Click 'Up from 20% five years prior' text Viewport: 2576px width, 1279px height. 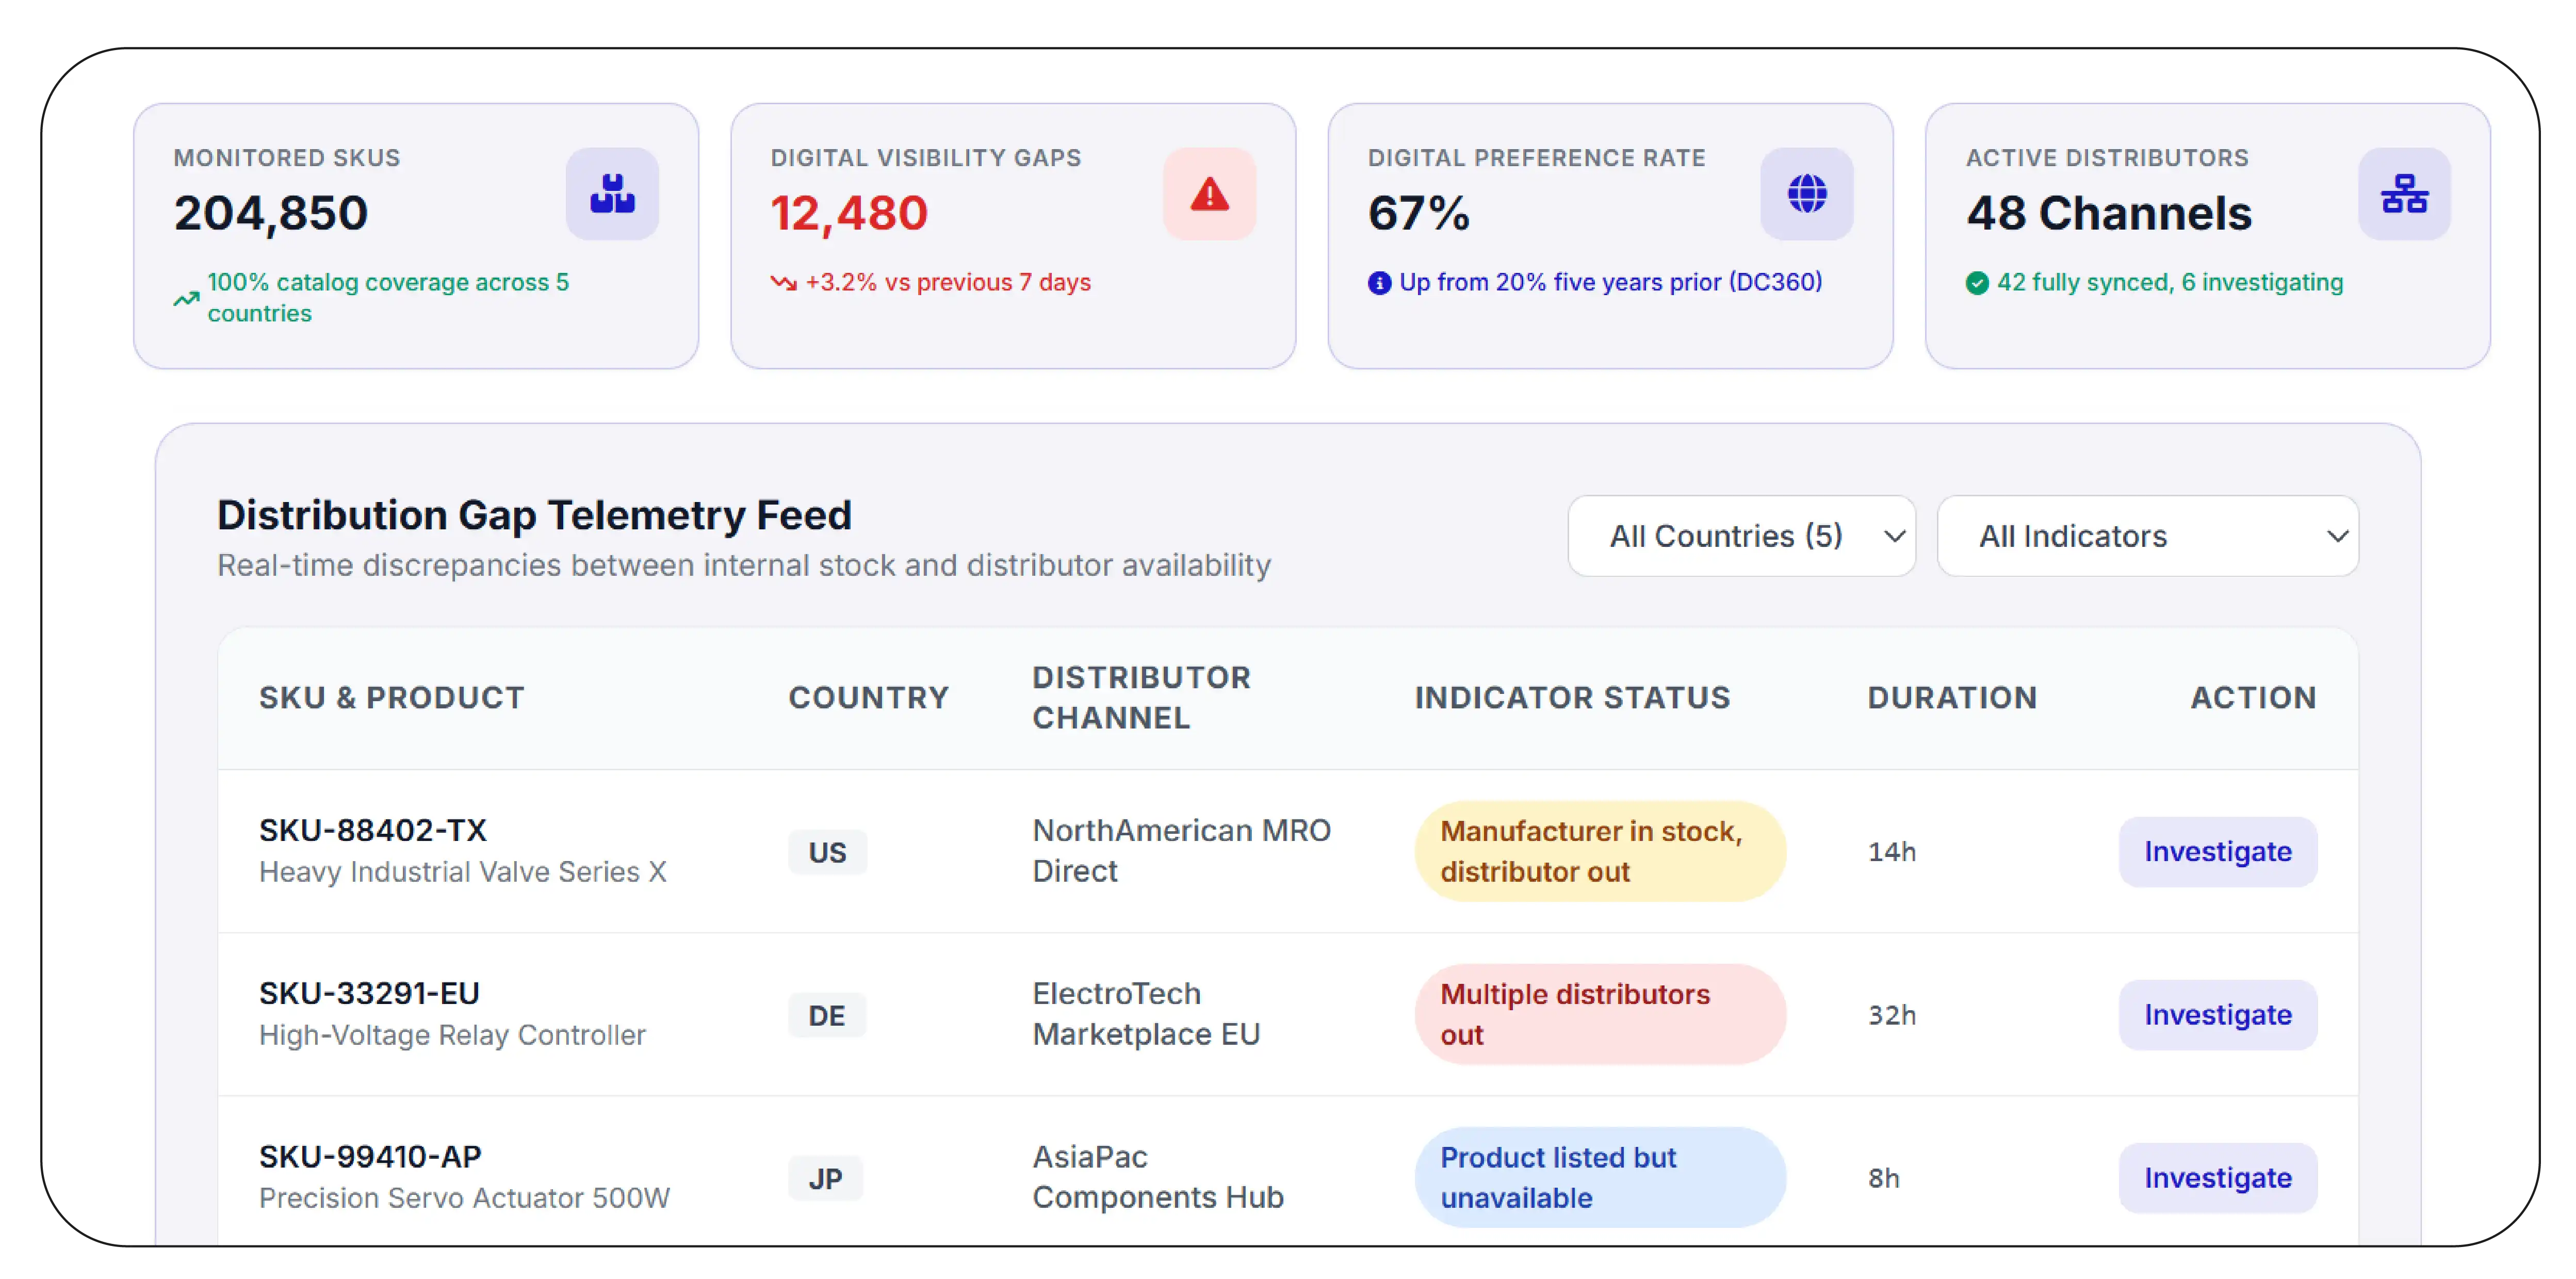point(1560,282)
